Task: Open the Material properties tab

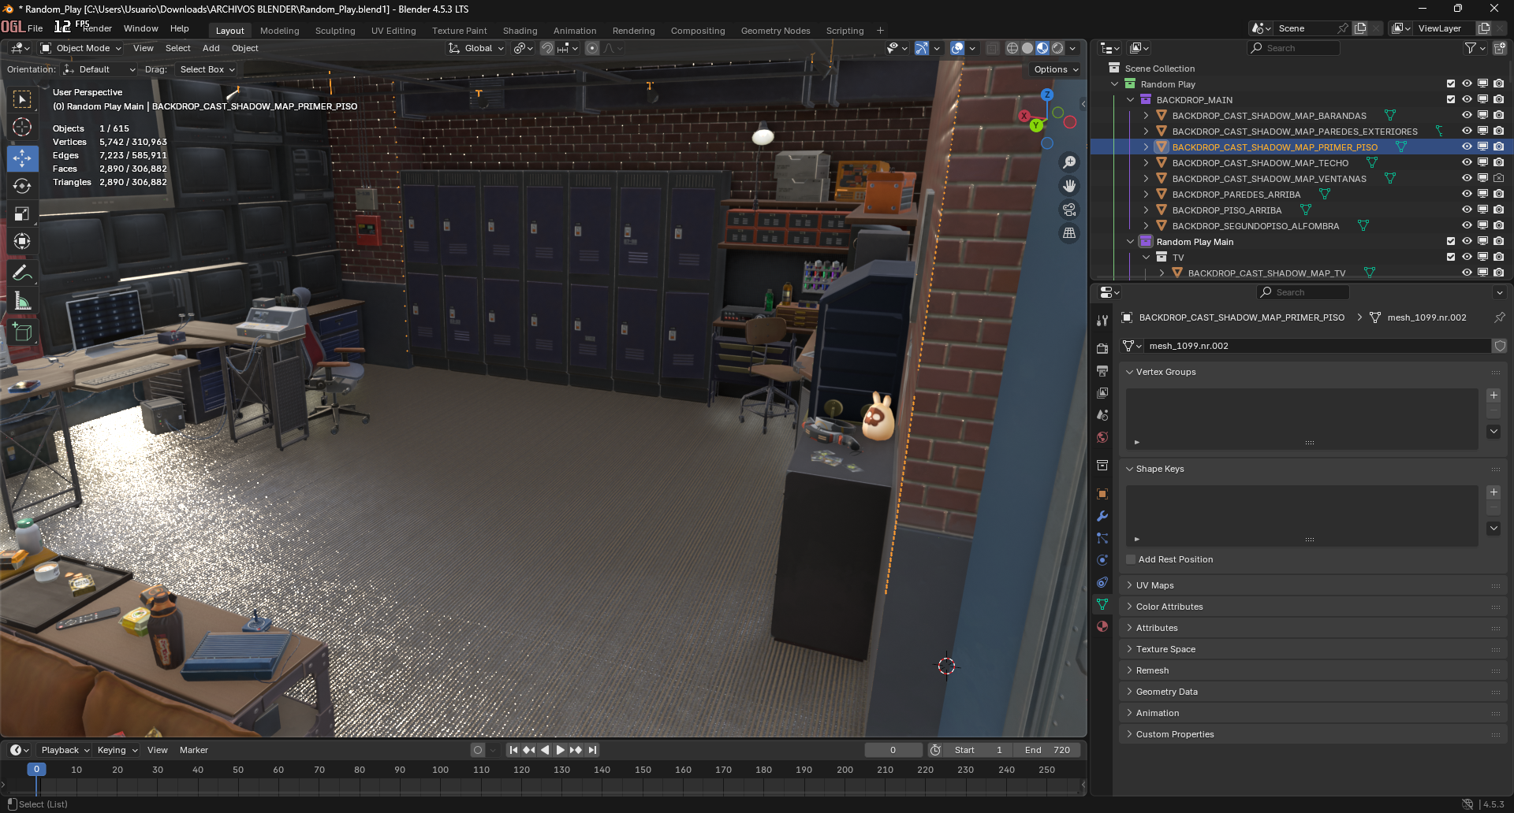Action: 1102,626
